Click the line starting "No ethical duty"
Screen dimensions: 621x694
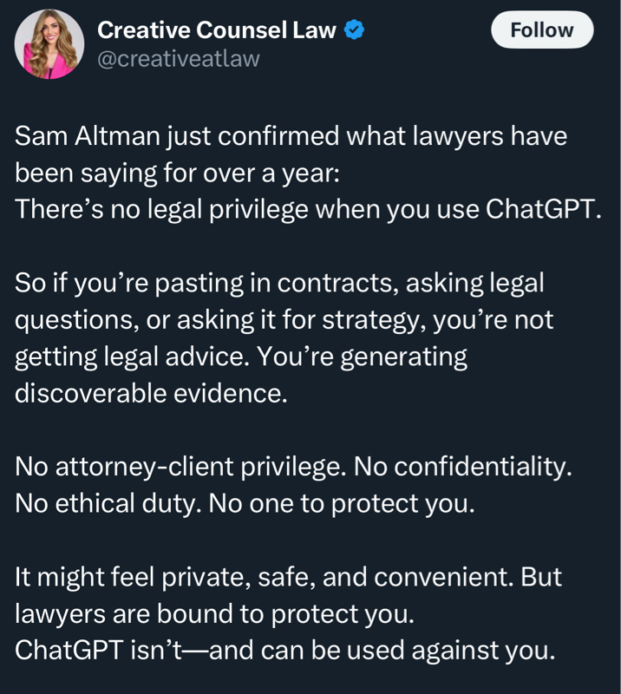point(245,503)
